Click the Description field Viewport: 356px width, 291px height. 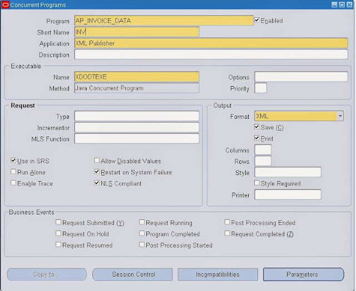coord(211,54)
